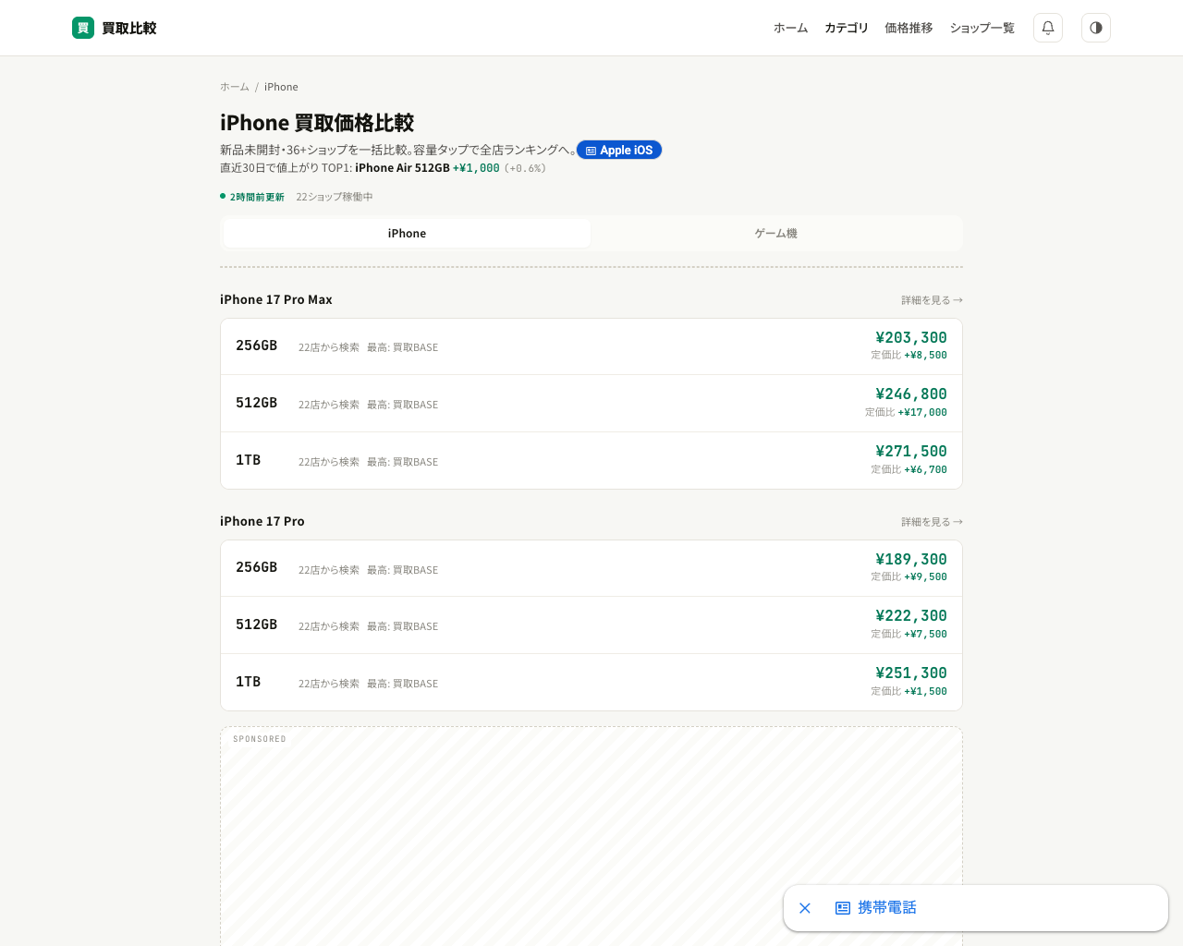Click the green 買取比較 logo icon
This screenshot has height=946, width=1183.
pyautogui.click(x=83, y=28)
